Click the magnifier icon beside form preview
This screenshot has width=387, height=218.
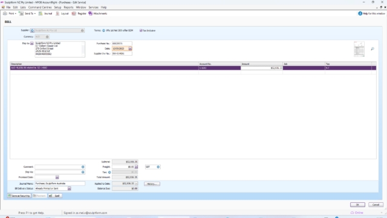pos(372,49)
